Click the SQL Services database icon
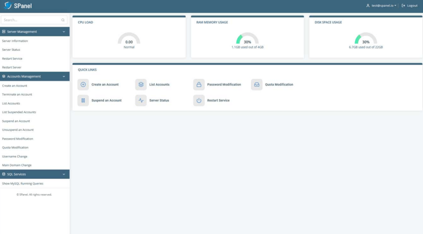Screen dimensions: 423x234 click(4, 174)
